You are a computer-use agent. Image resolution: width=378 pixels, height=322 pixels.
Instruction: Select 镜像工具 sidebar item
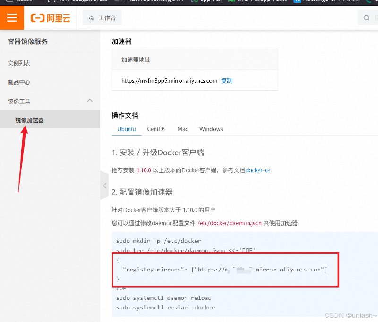(19, 101)
